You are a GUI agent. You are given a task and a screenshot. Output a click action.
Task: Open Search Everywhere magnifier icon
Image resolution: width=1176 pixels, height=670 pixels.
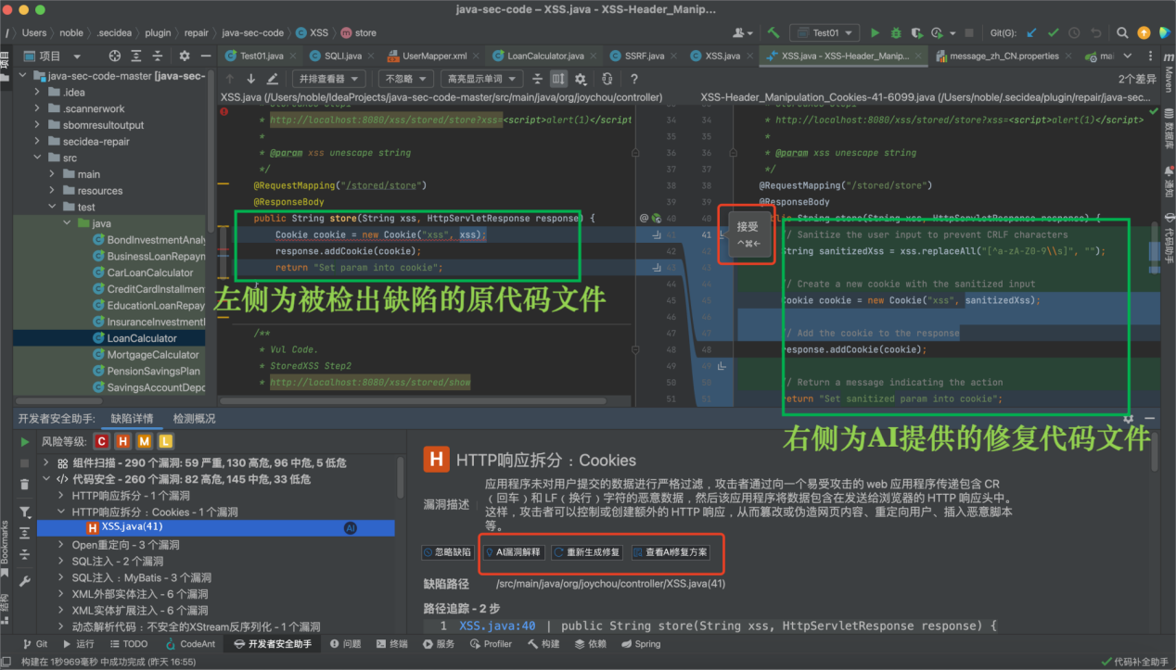pyautogui.click(x=1123, y=32)
